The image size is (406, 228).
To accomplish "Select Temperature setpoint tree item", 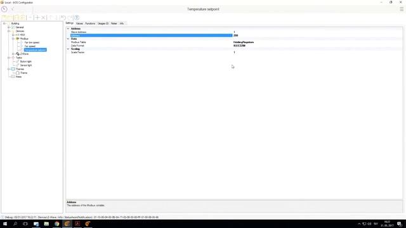I will coord(36,50).
